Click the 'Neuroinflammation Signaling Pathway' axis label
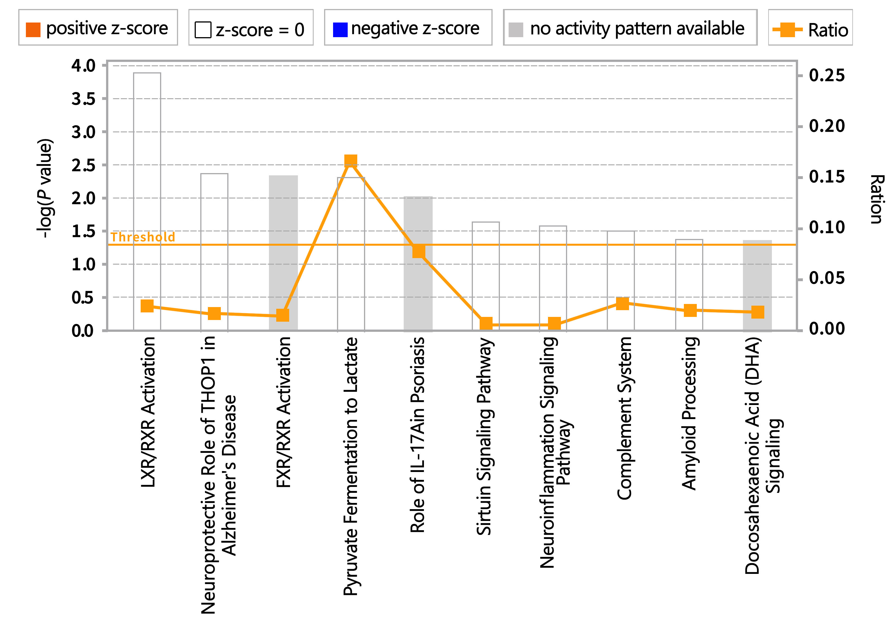This screenshot has width=894, height=622. tap(555, 452)
